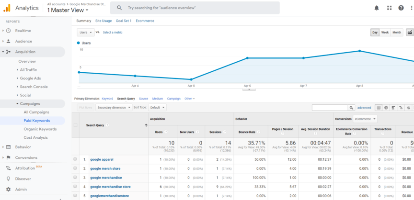The image size is (414, 200).
Task: Check the box for google merchandise store
Action: (x=75, y=186)
